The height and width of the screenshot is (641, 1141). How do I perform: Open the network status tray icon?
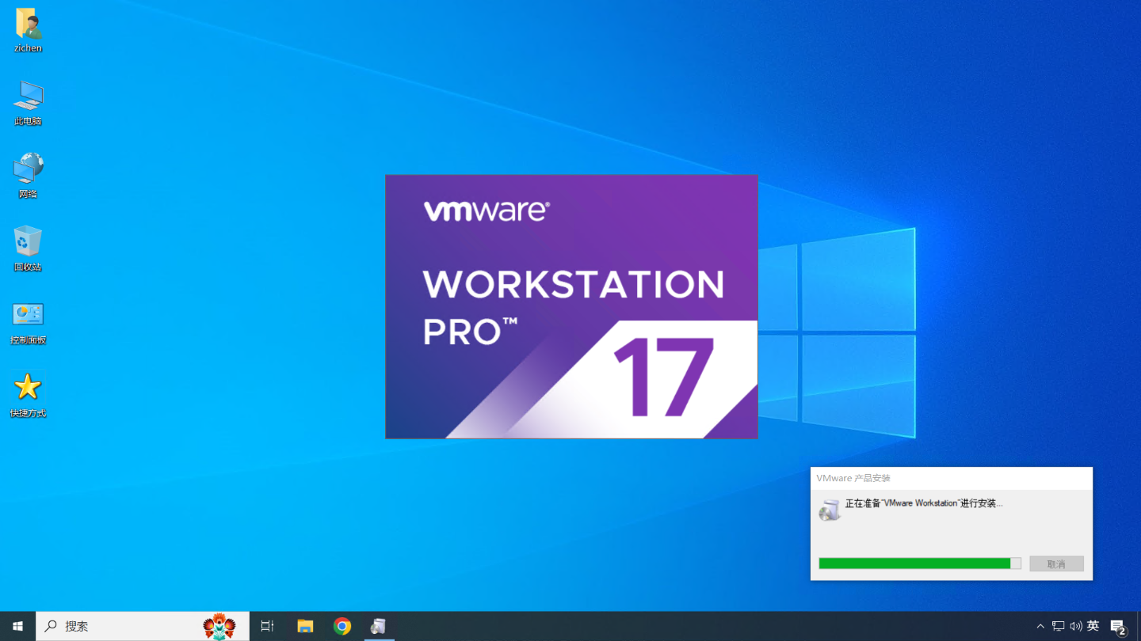pos(1058,626)
